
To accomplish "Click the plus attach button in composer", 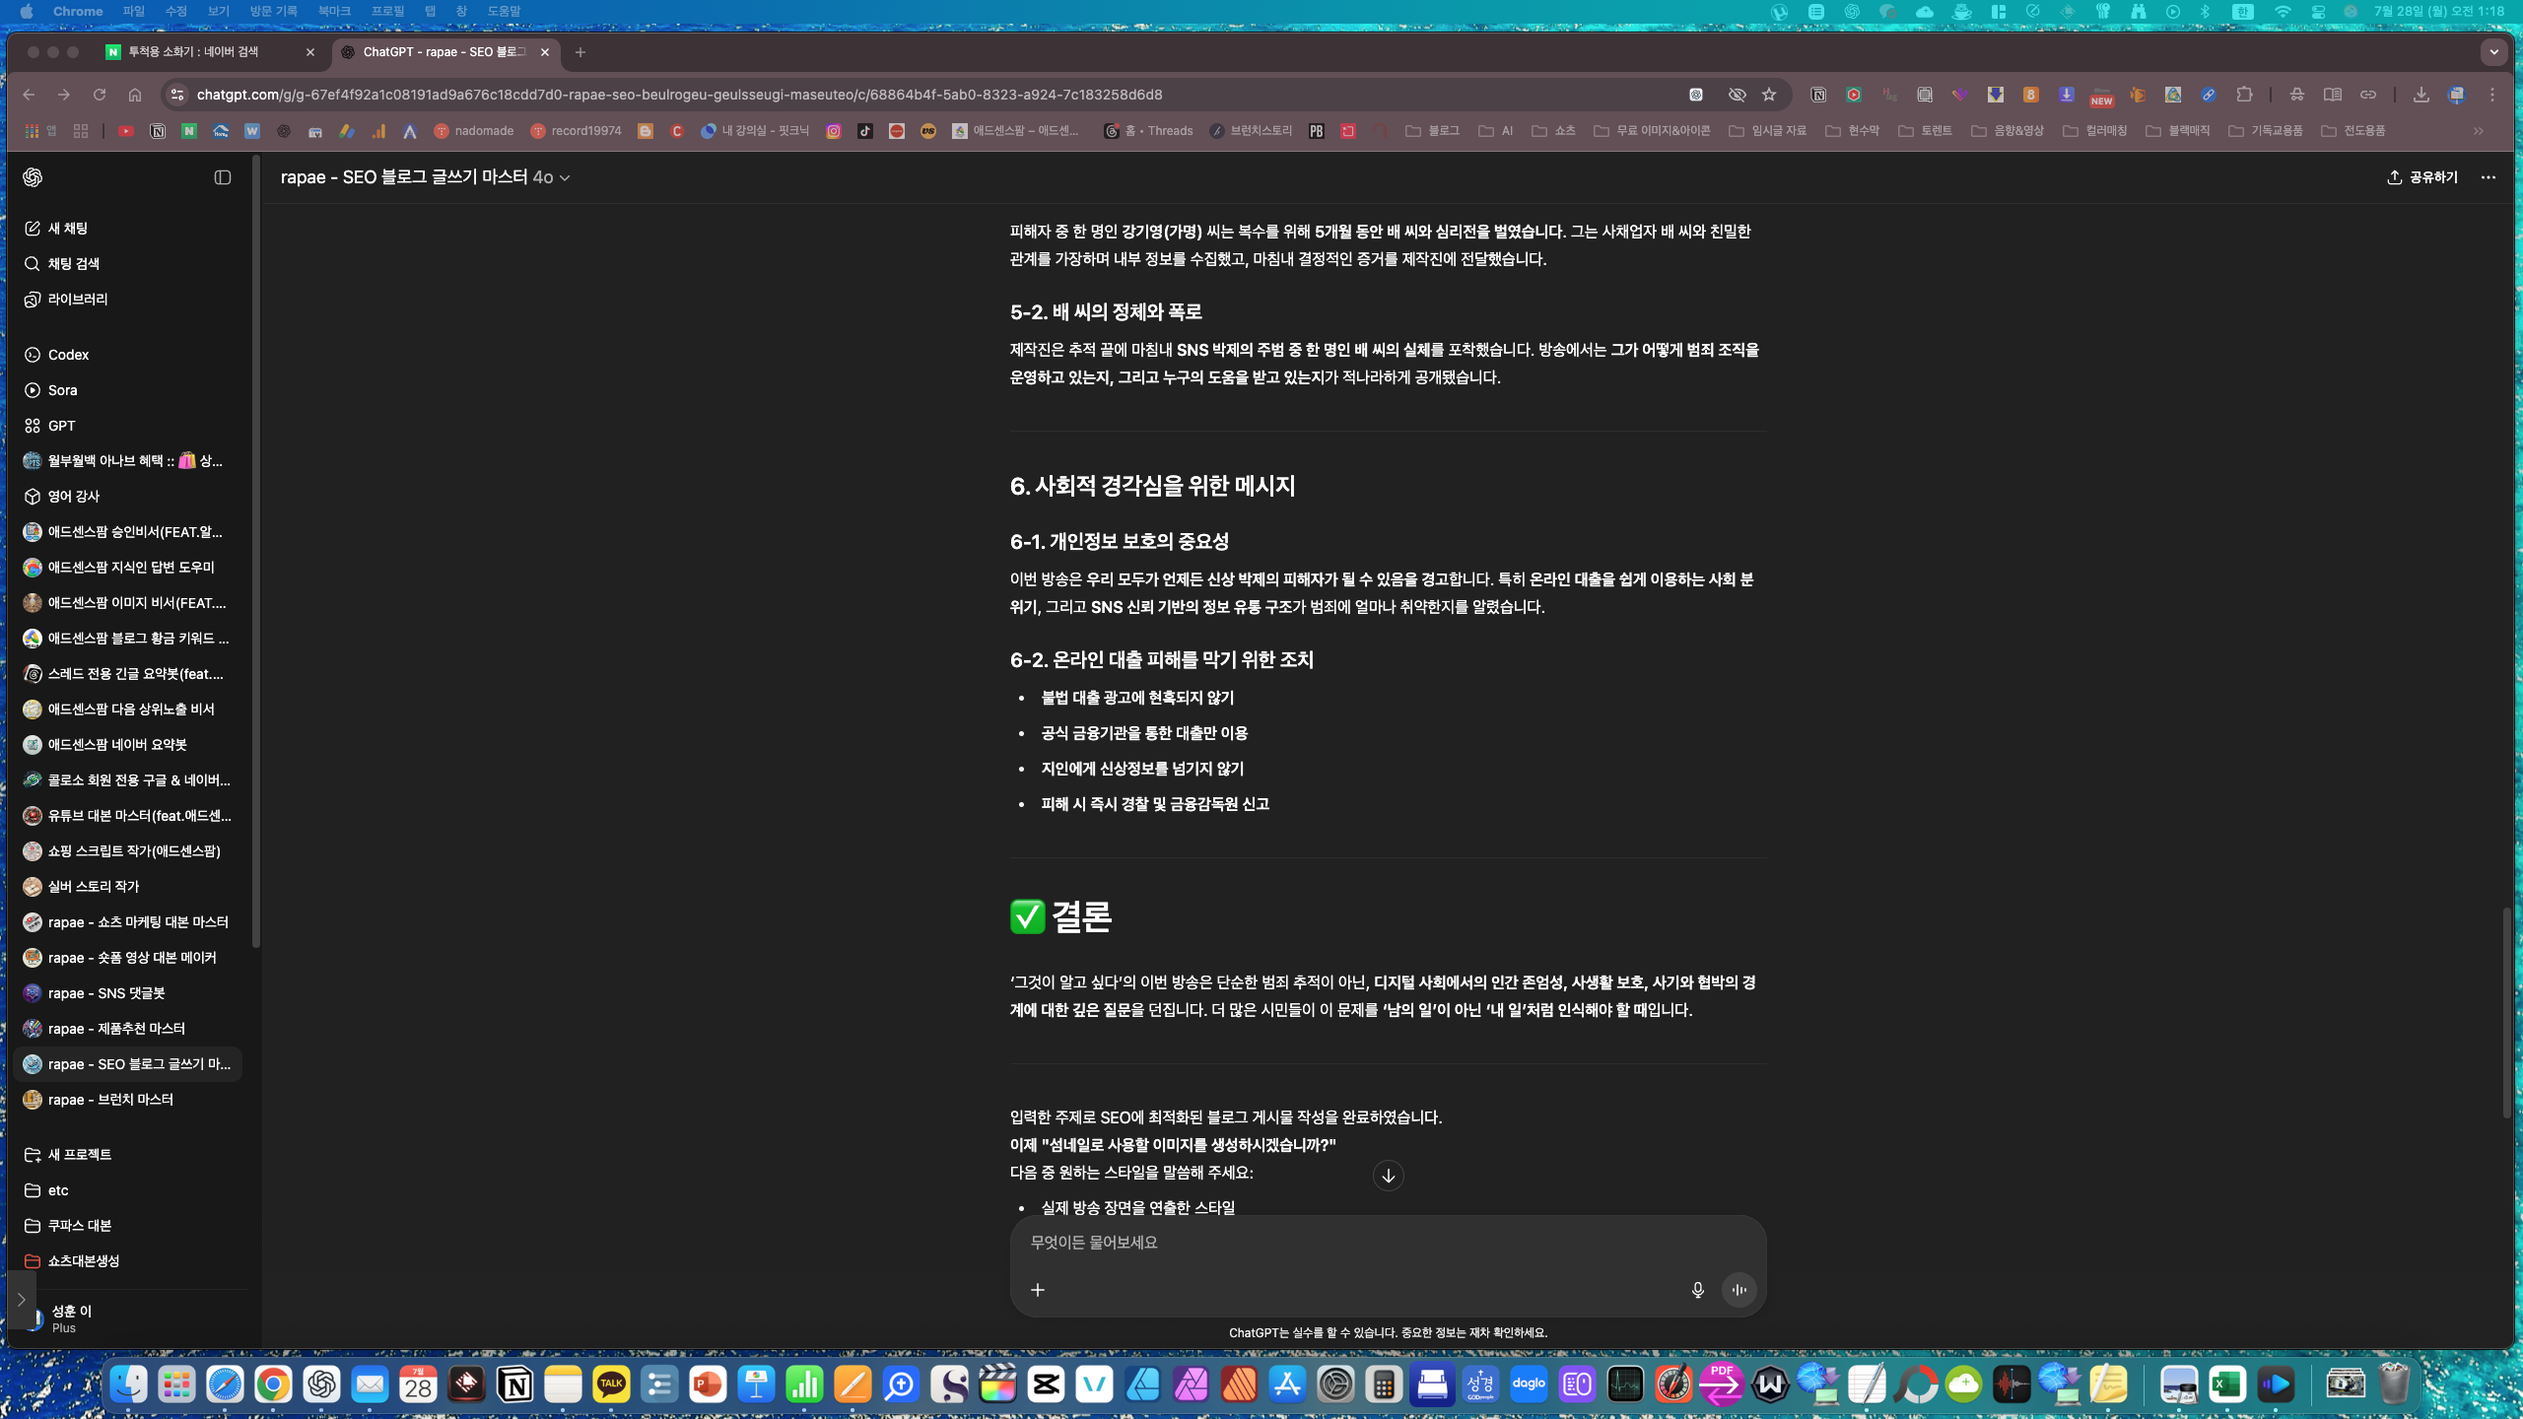I will tap(1038, 1290).
